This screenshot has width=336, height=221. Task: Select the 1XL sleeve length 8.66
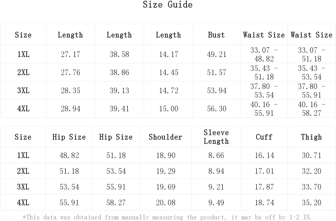216,155
